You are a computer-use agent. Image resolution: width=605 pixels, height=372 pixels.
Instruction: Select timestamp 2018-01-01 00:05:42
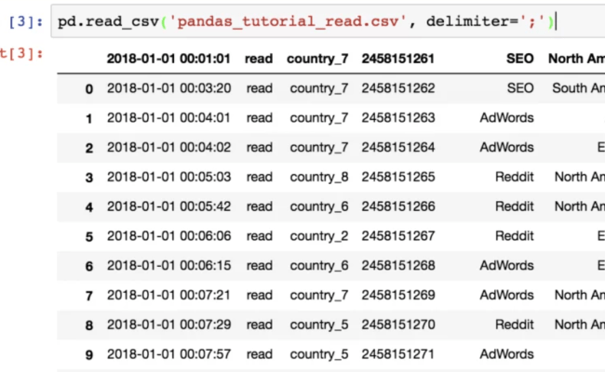click(169, 206)
